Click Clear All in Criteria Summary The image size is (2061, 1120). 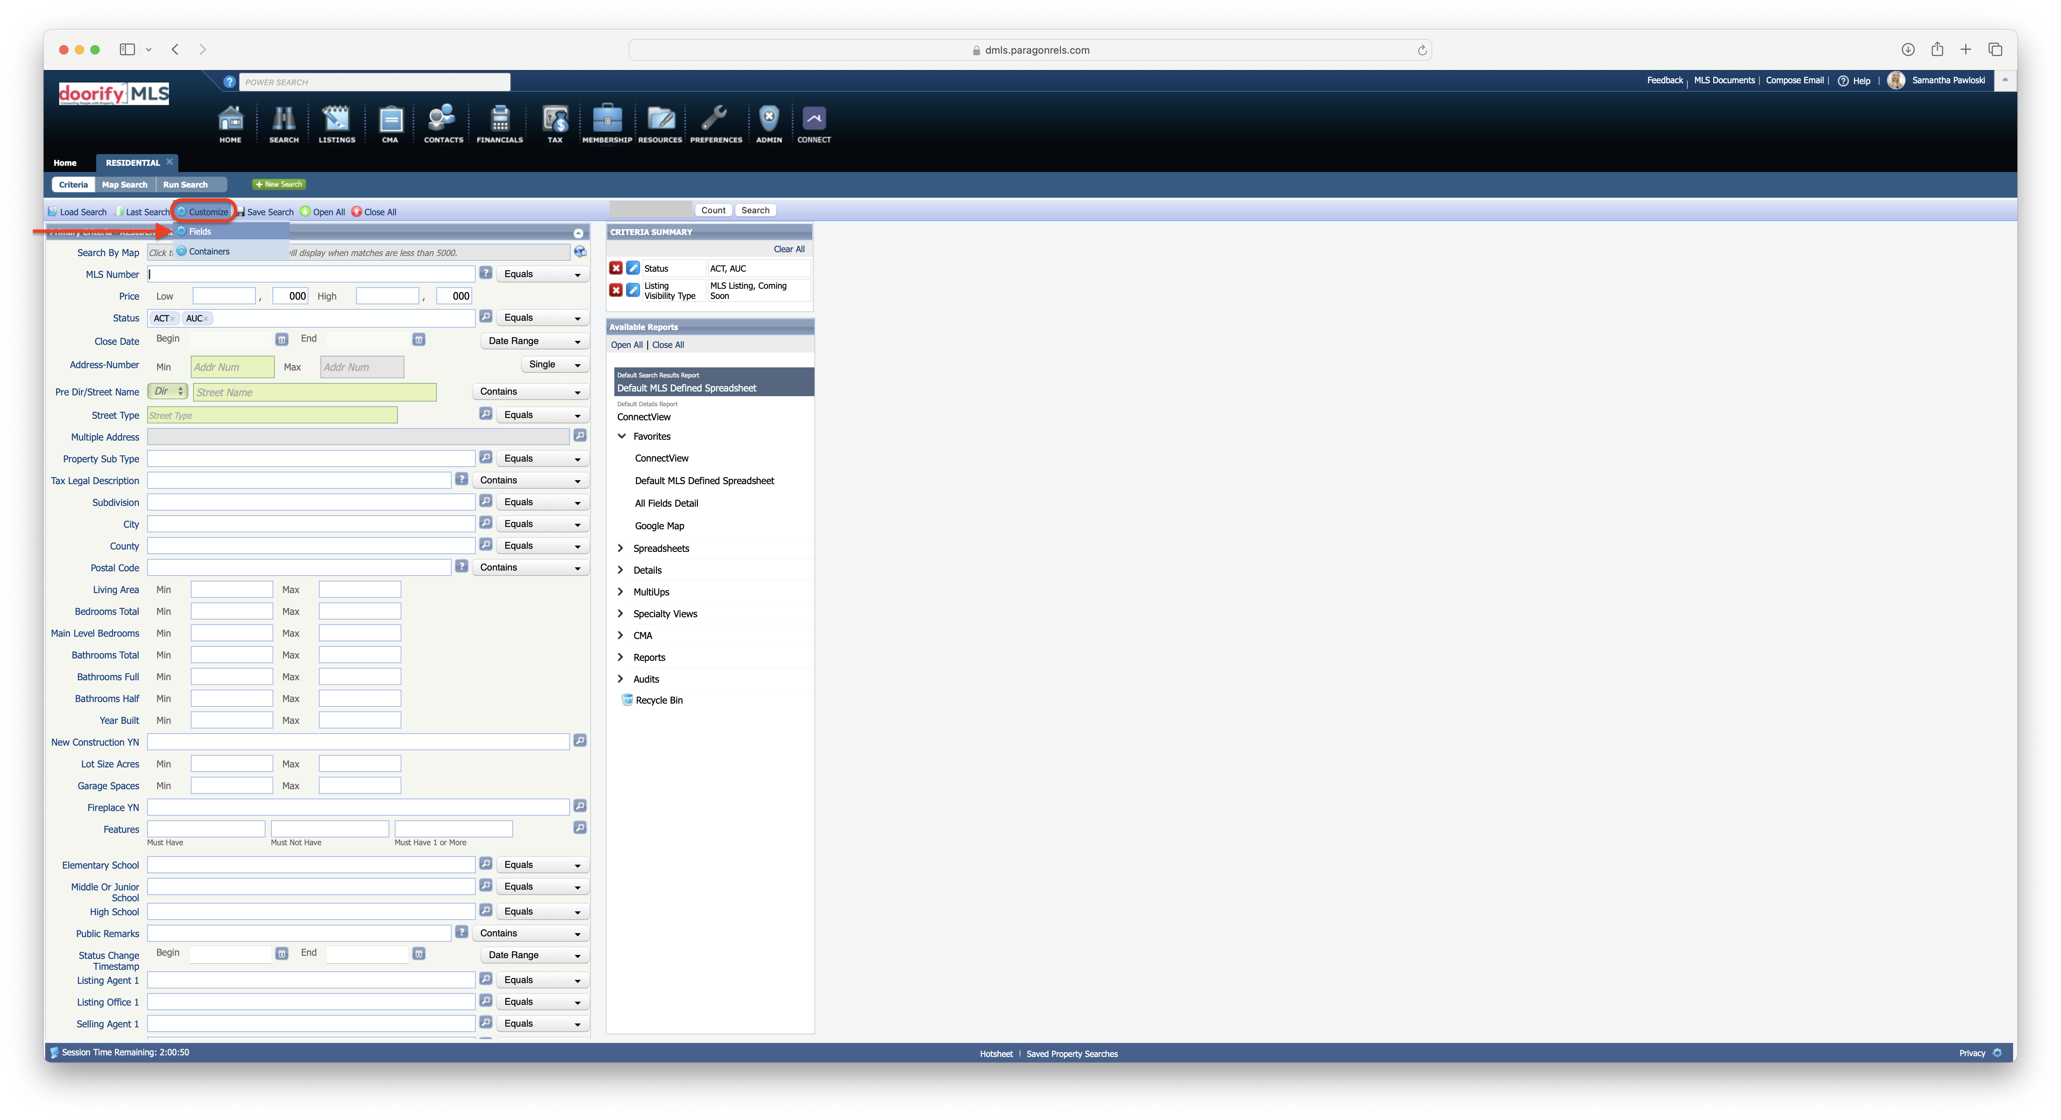pyautogui.click(x=789, y=249)
